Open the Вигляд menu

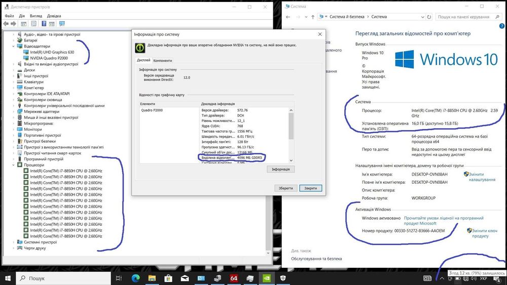point(36,16)
